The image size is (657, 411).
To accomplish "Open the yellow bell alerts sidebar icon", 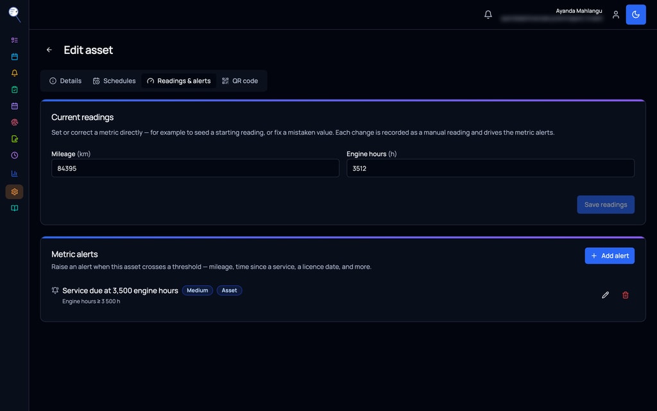I will point(14,73).
